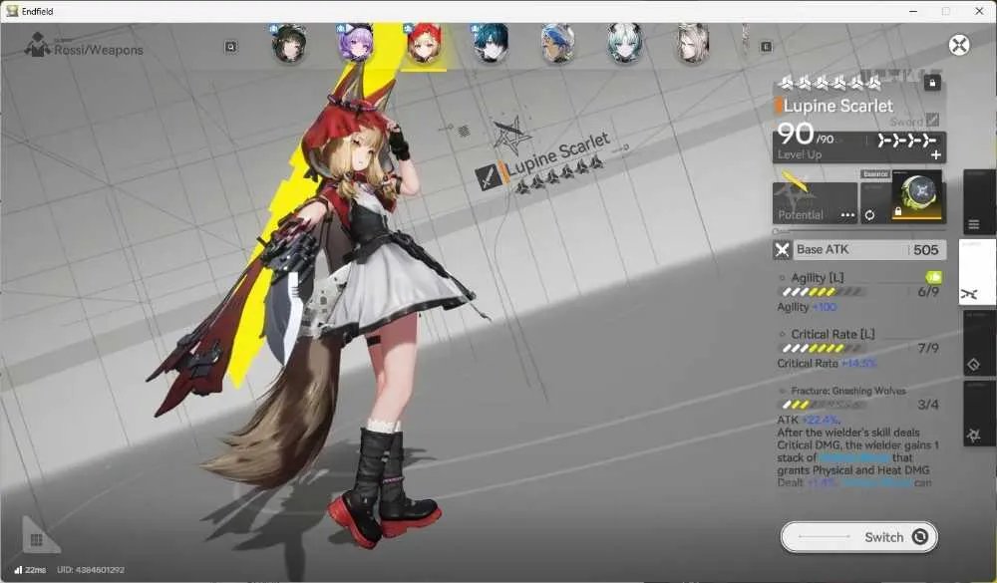Click the Switch weapon button
Screen dimensions: 997x583
tap(859, 537)
